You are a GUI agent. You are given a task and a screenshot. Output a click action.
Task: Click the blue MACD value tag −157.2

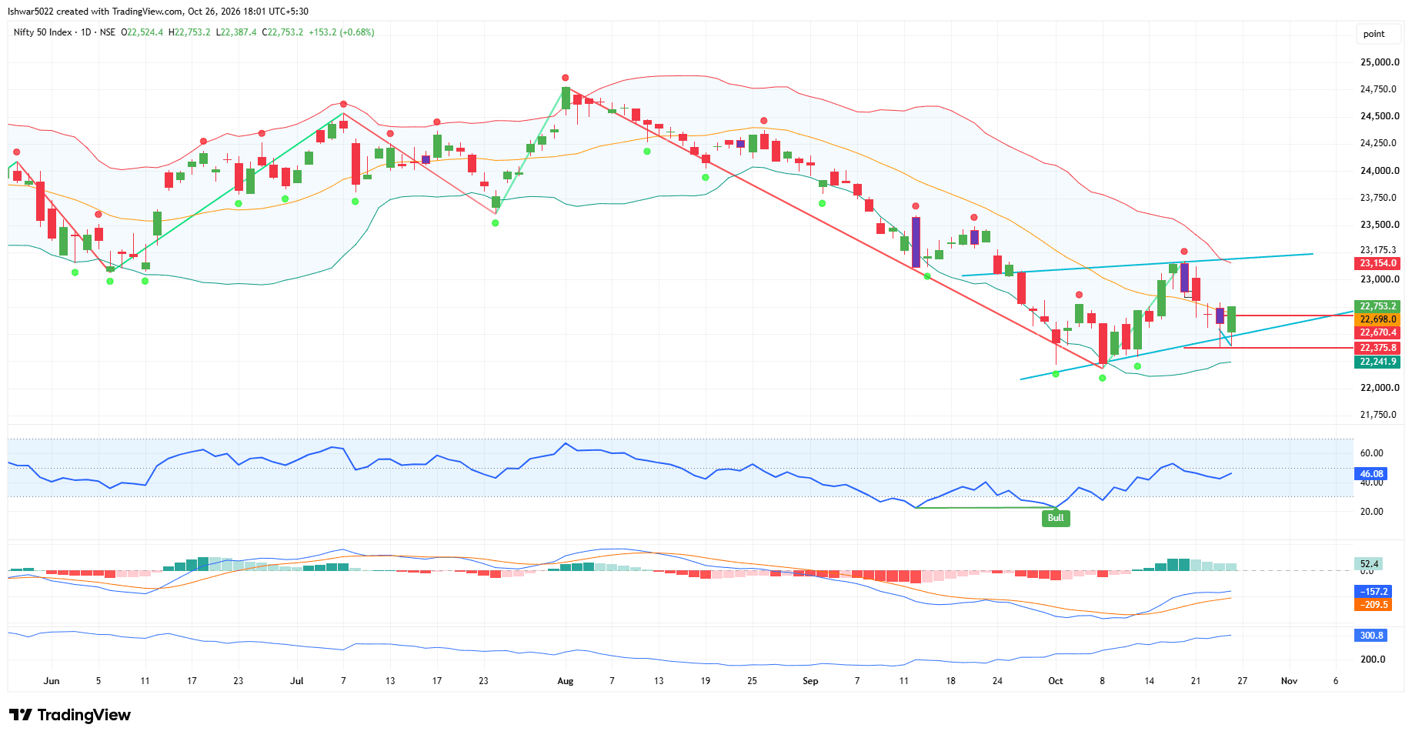1374,592
